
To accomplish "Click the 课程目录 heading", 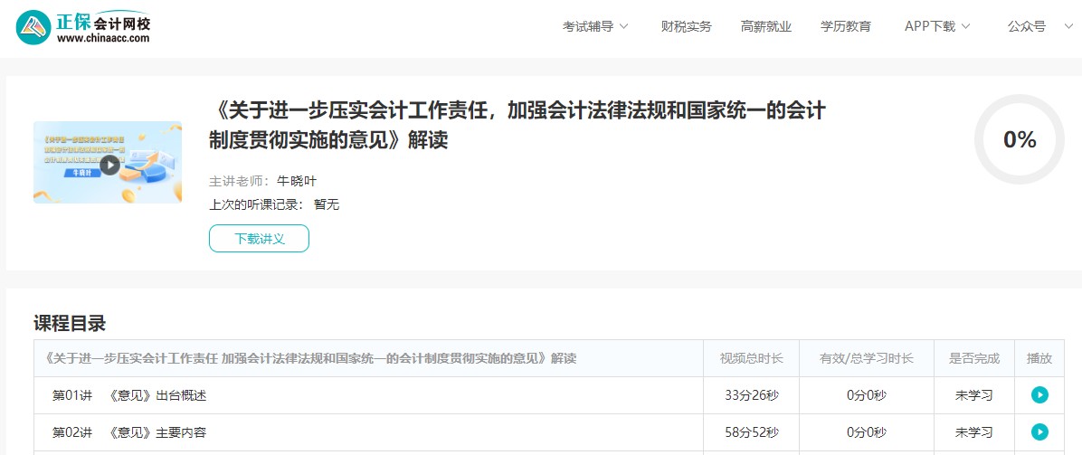I will (70, 323).
